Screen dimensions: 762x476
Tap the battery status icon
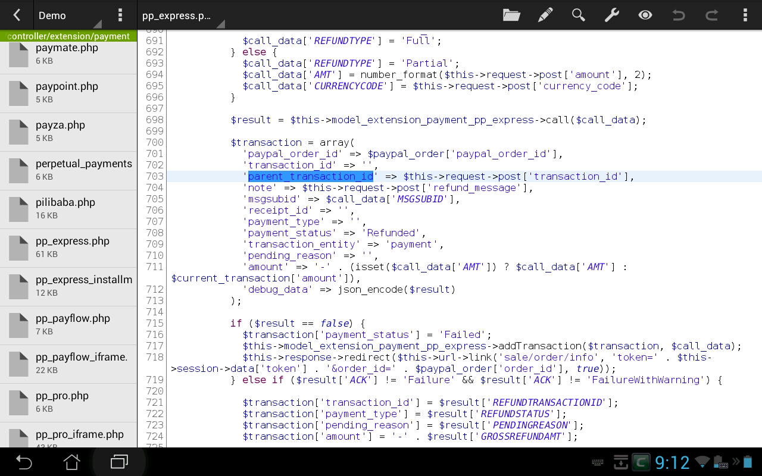click(x=748, y=462)
